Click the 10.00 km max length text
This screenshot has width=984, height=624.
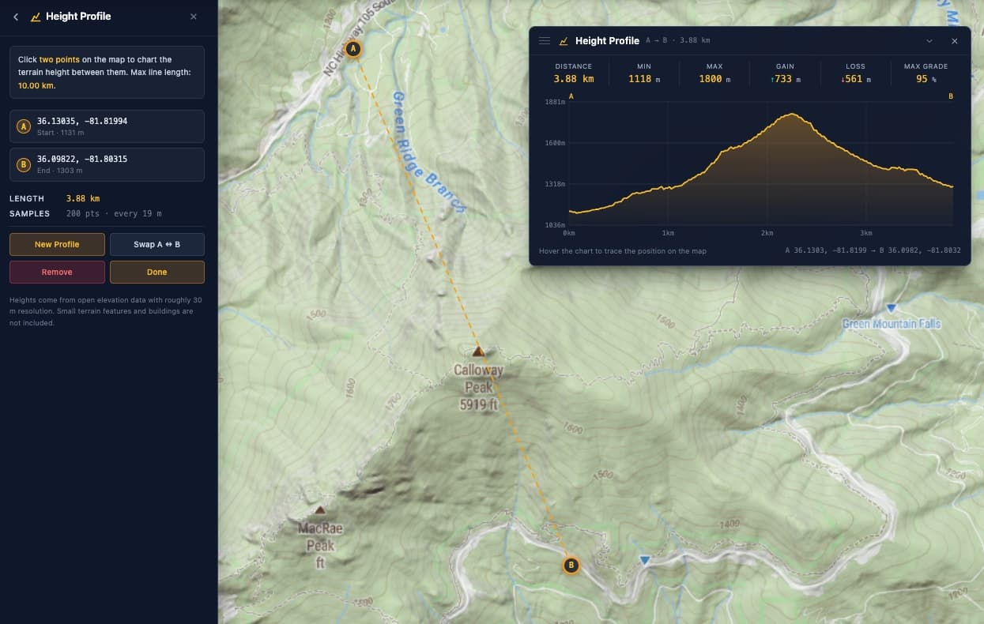tap(37, 85)
